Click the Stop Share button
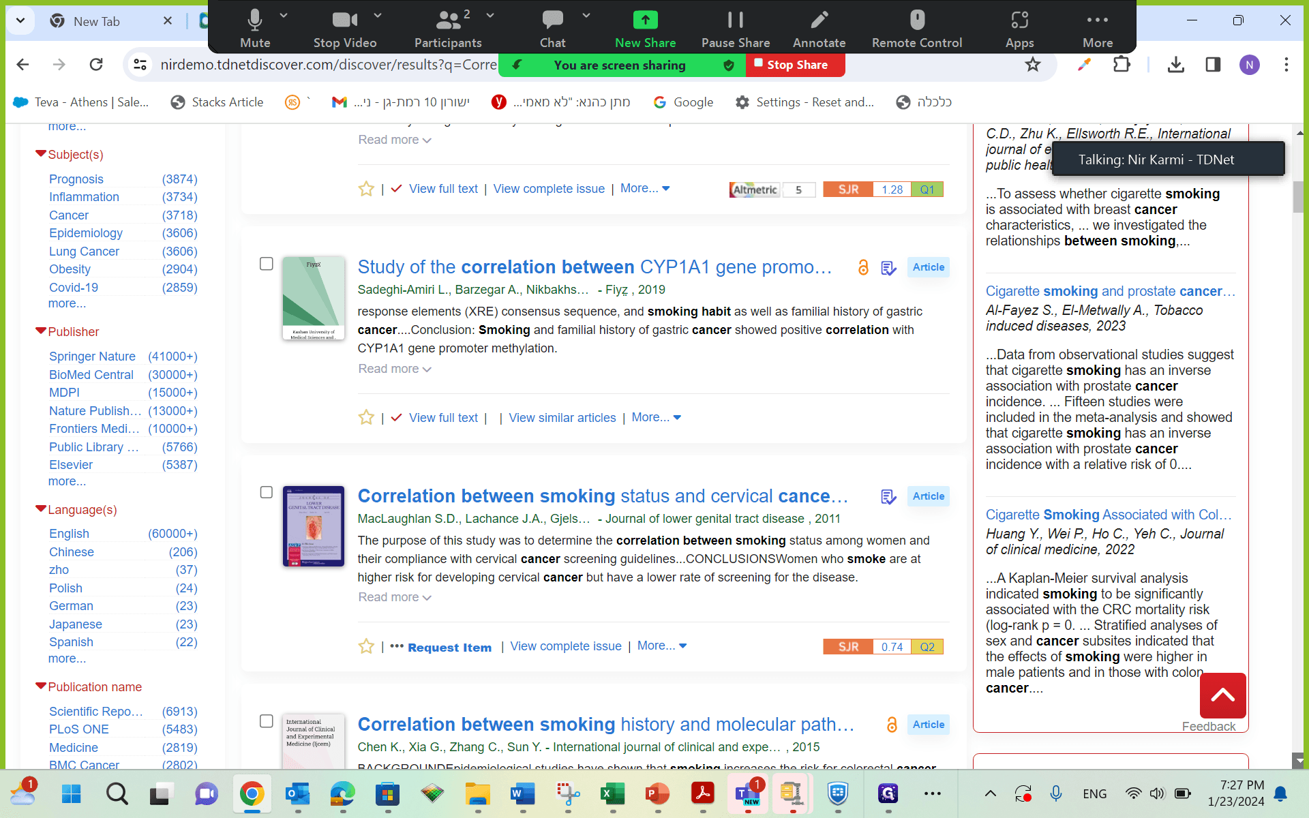 [x=796, y=65]
